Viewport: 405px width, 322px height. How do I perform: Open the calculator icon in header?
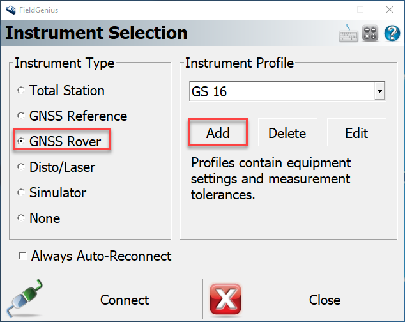click(x=370, y=33)
